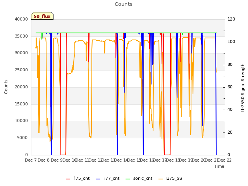Click the 100 right axis tick label
248x186 pixels.
point(231,42)
